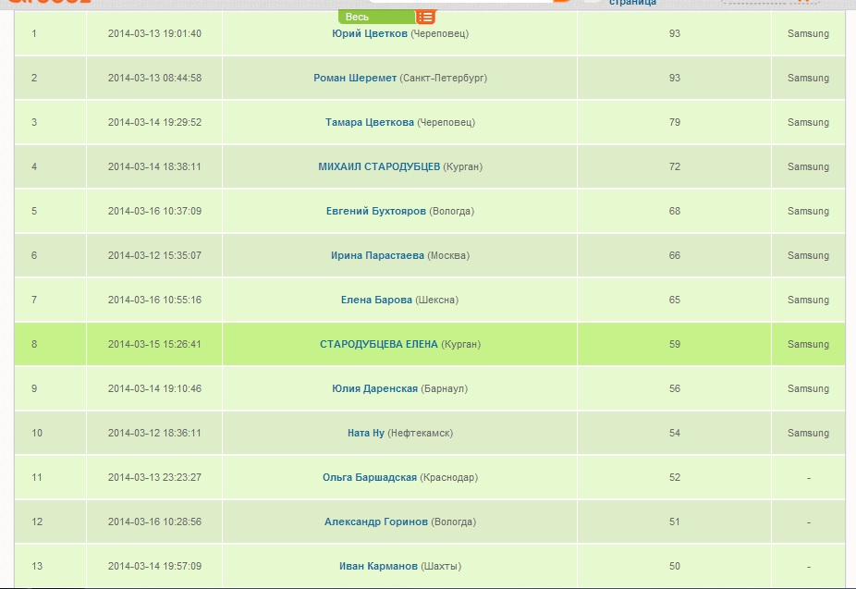Click the timestamp 2014-03-15 15:26:41

point(154,345)
